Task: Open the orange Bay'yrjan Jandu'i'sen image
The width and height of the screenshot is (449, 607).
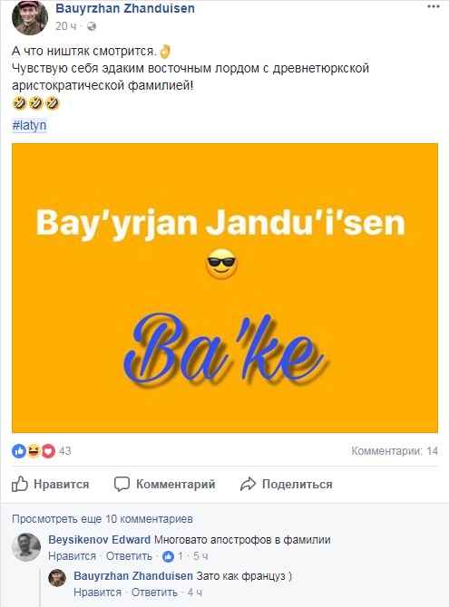Action: [x=225, y=288]
